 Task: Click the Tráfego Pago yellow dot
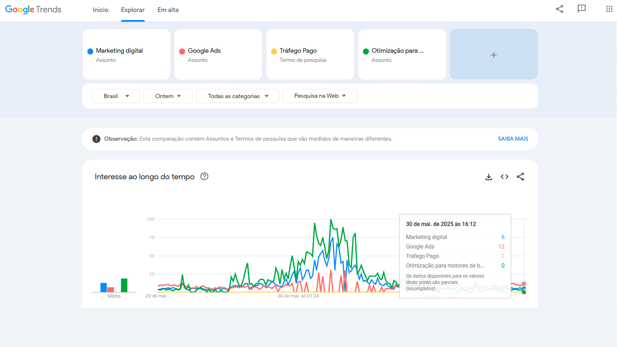[274, 51]
